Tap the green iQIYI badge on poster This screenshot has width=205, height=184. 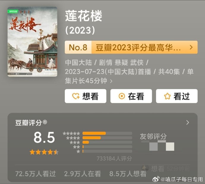pos(13,12)
